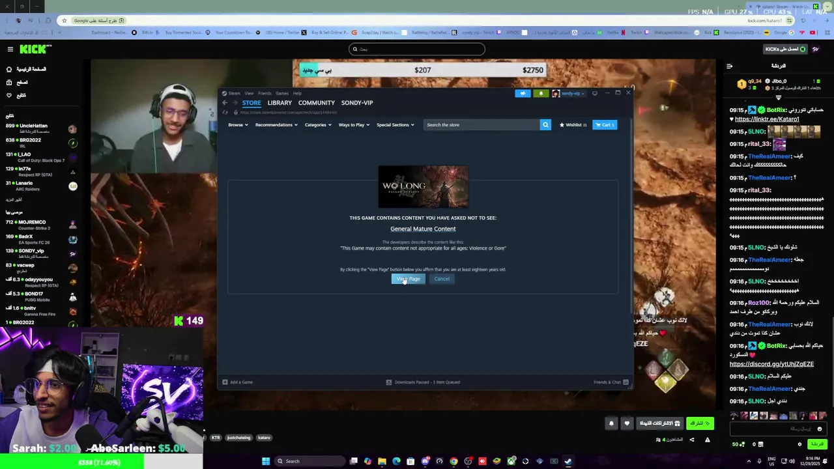Click the share stream icon
The image size is (834, 469).
692,440
